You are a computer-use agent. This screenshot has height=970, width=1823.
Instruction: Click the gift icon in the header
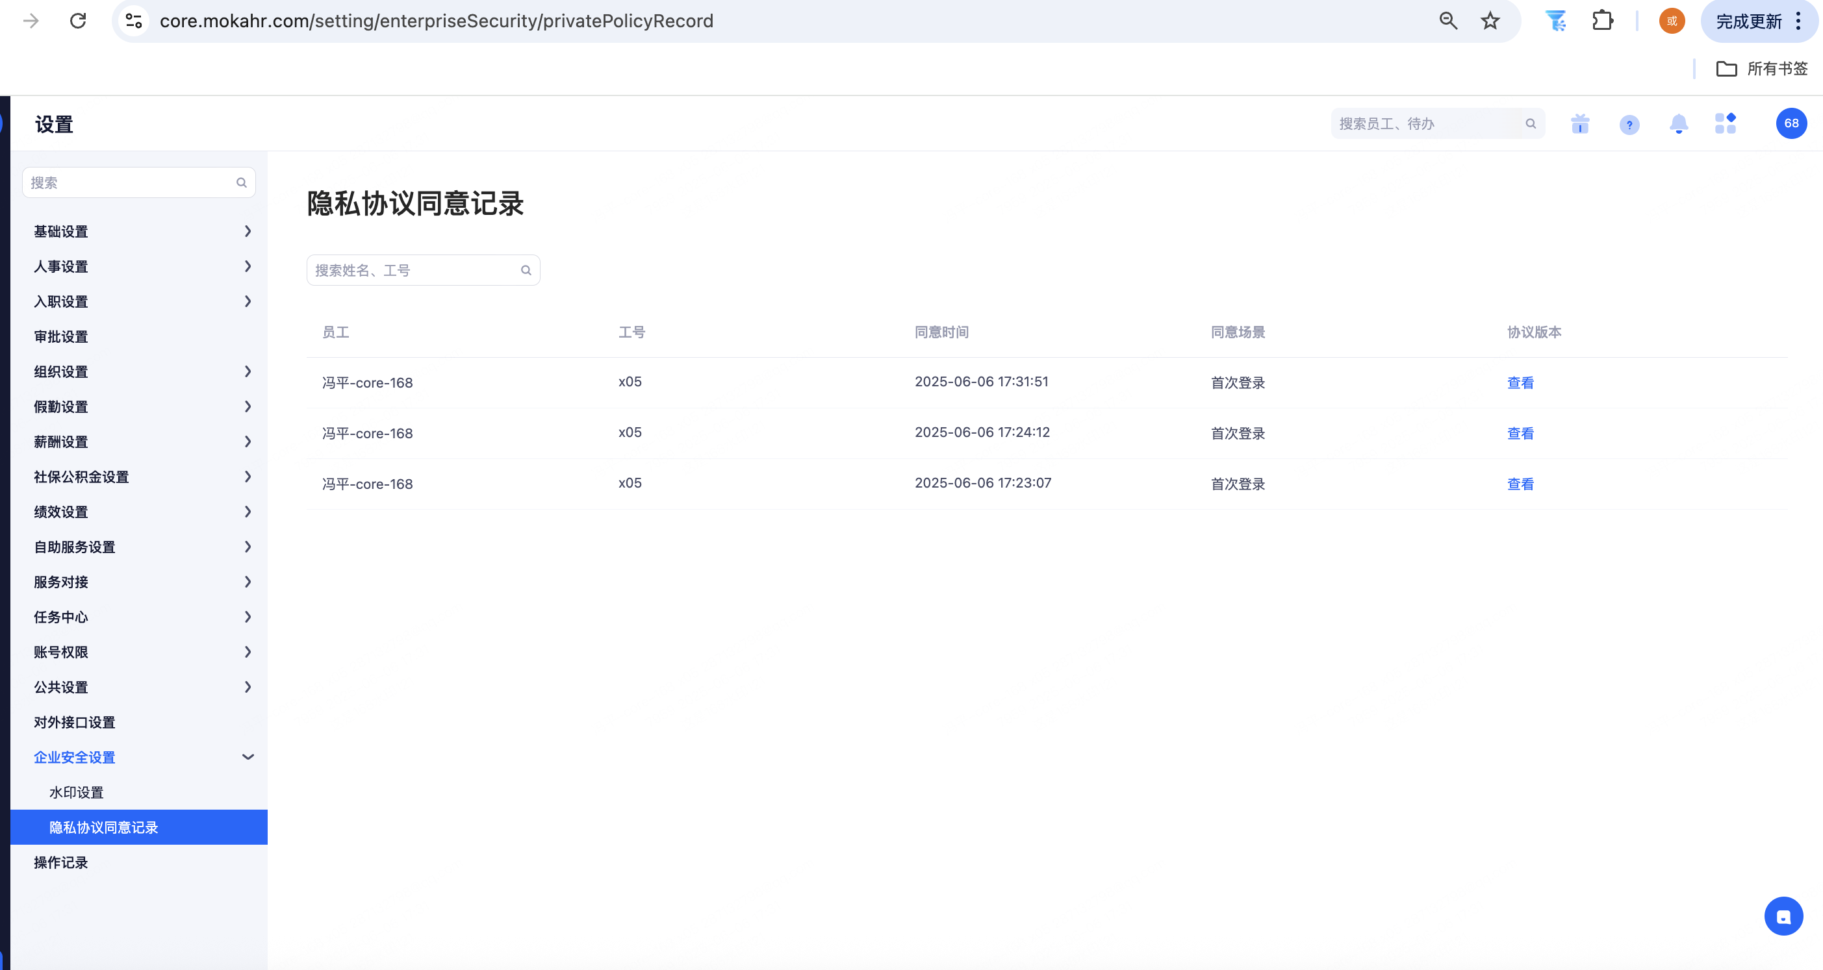[x=1580, y=124]
